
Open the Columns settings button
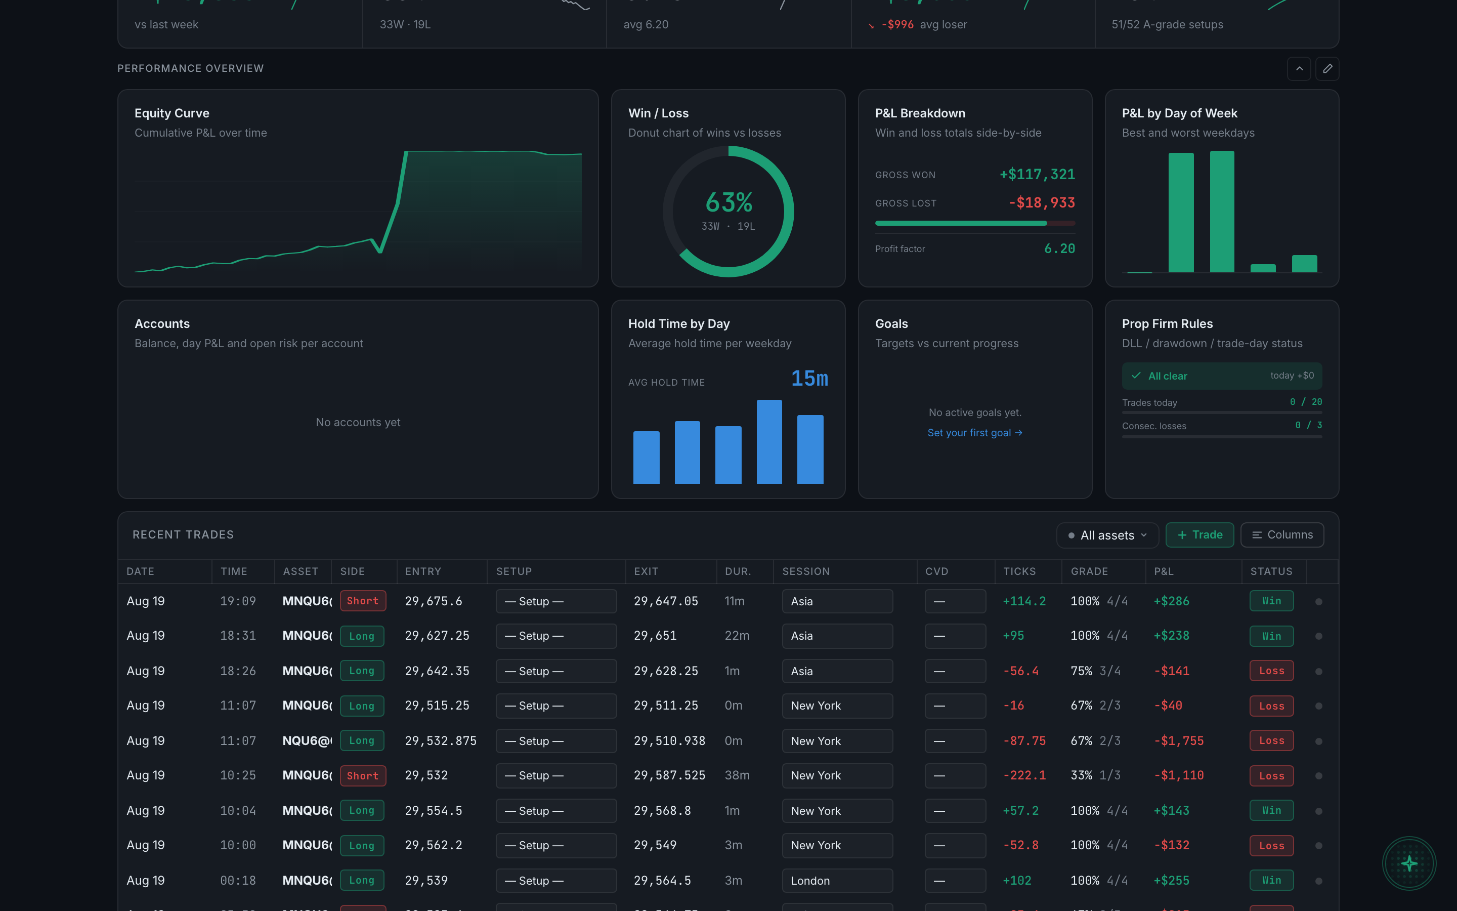tap(1282, 535)
